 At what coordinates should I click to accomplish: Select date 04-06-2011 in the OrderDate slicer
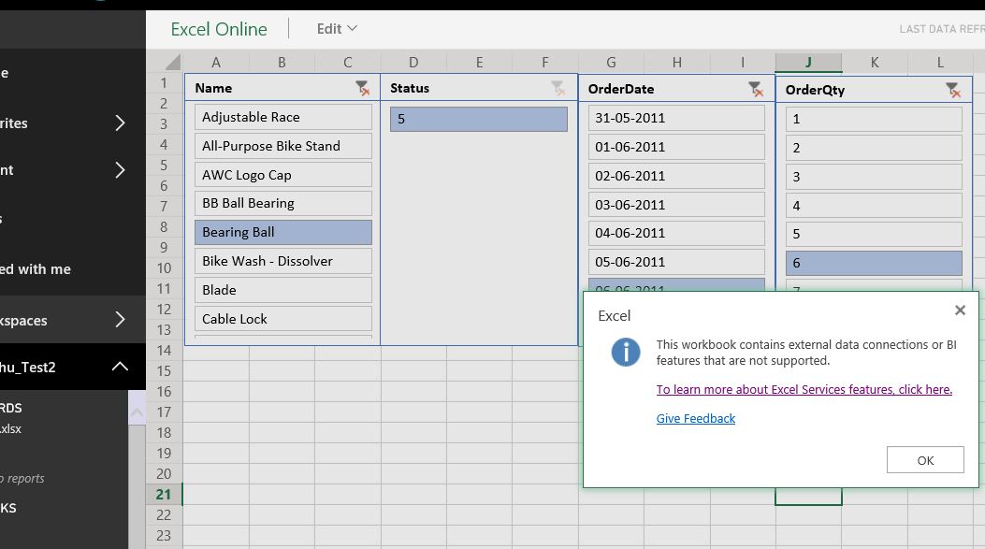coord(676,233)
